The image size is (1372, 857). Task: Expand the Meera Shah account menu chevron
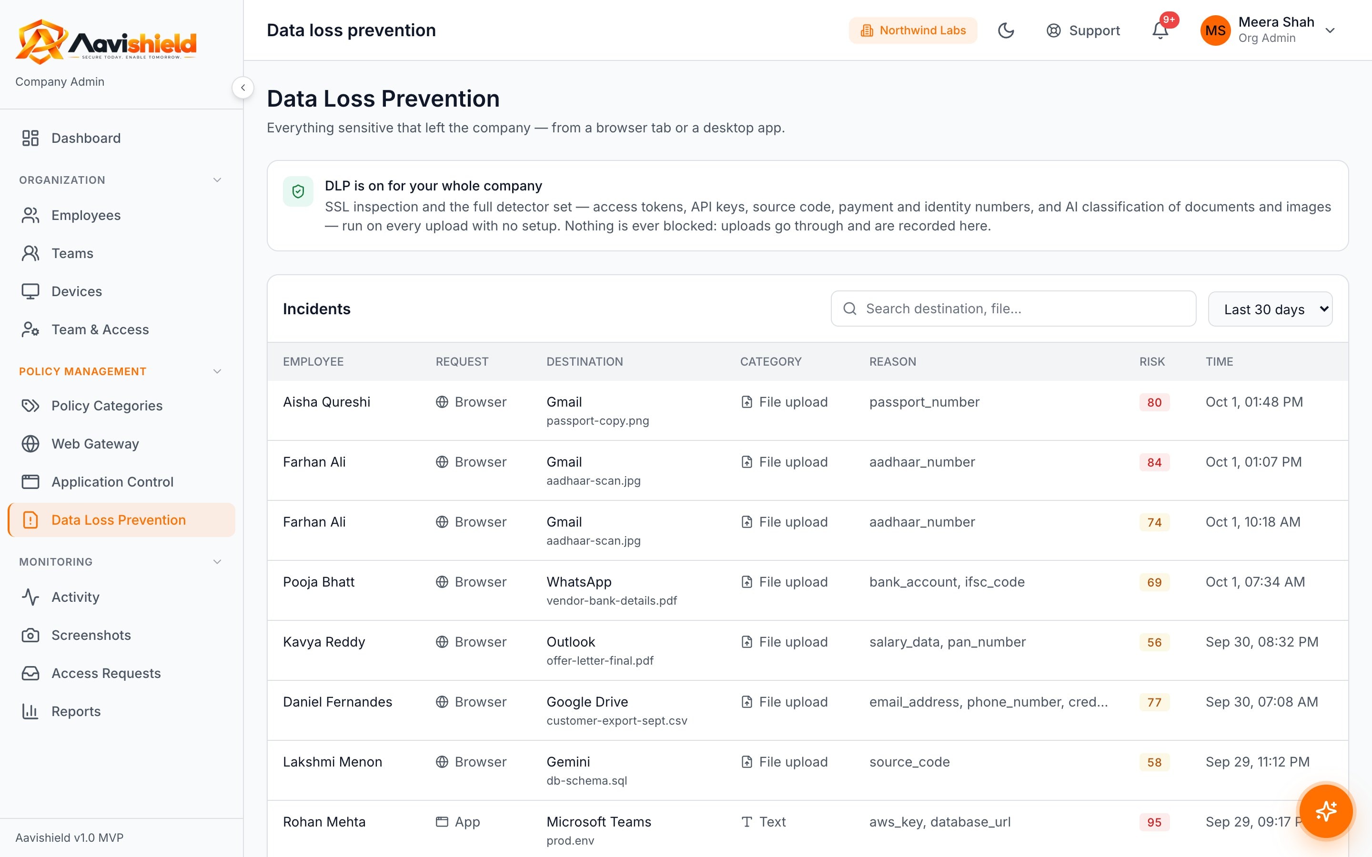point(1330,30)
